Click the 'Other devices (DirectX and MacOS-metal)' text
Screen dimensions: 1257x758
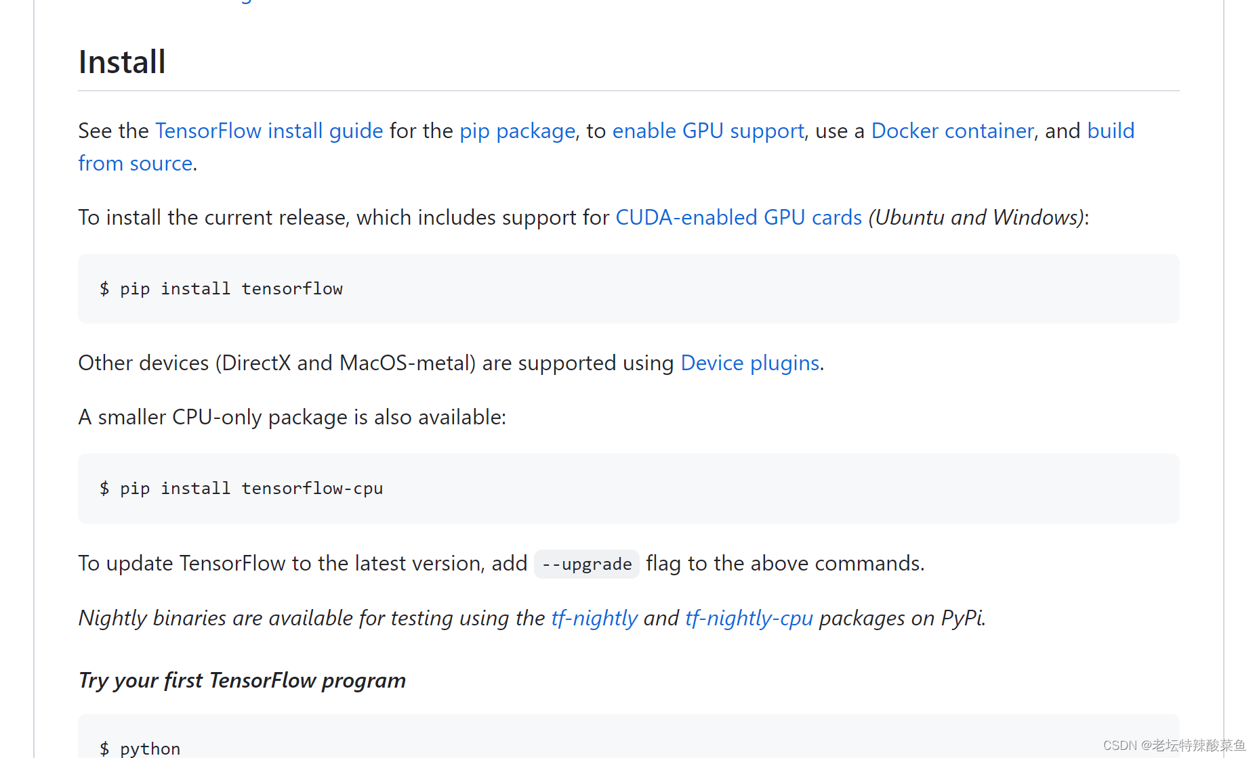[277, 363]
